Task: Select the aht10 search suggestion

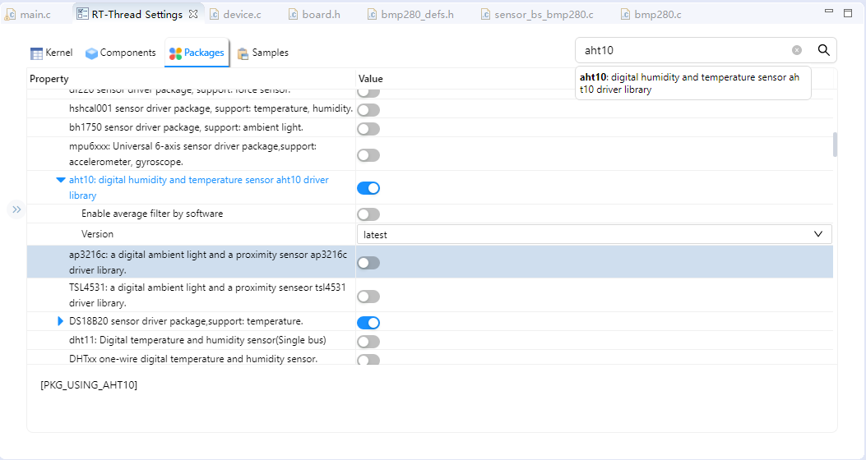Action: (692, 83)
